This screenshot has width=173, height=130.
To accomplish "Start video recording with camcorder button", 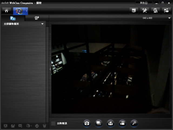I will (x=122, y=123).
